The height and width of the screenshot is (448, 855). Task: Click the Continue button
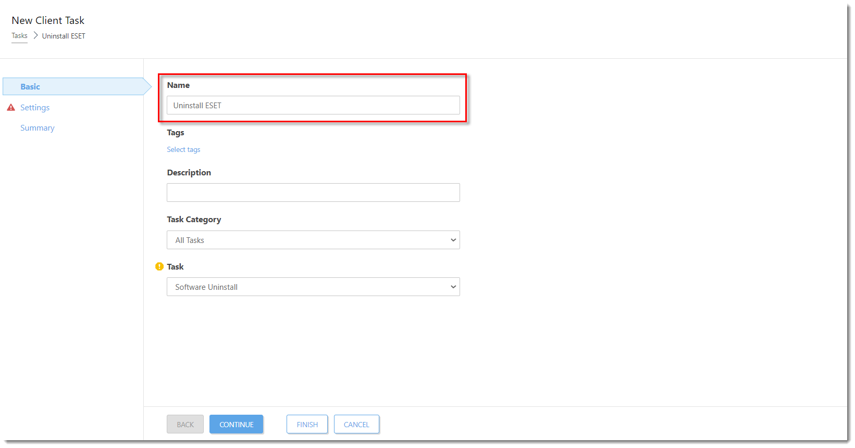coord(236,424)
